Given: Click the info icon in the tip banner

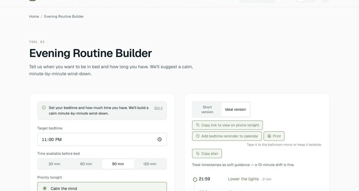Looking at the screenshot, I should click(x=44, y=107).
